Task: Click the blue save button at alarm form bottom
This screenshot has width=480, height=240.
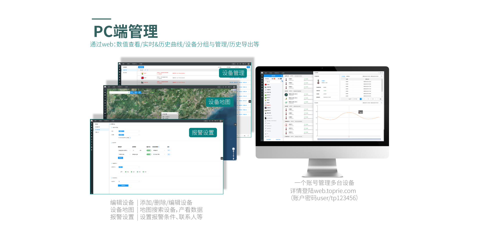Action: 123,185
